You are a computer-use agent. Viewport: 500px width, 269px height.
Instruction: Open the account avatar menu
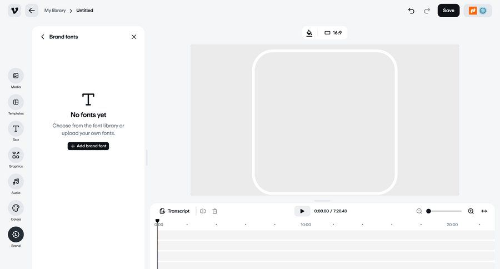tap(478, 11)
